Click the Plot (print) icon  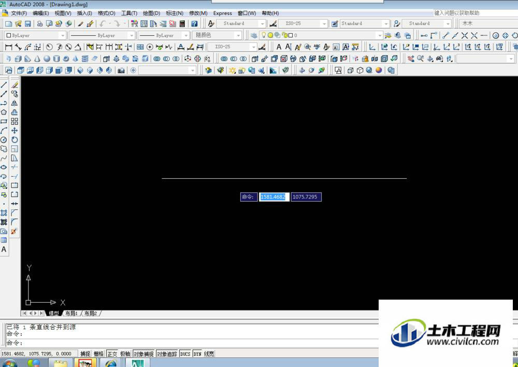coord(40,24)
